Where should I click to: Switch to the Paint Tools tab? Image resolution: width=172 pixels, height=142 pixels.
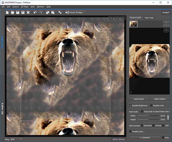click(x=149, y=18)
